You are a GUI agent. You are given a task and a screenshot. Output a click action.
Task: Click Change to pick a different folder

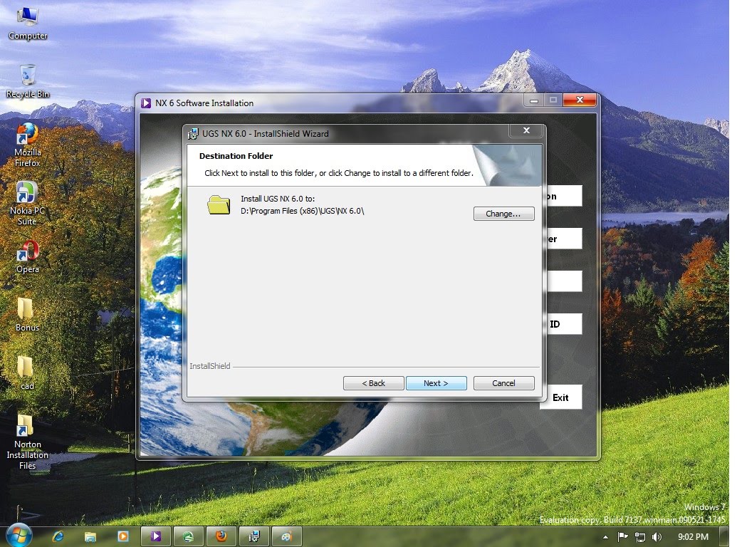point(503,213)
